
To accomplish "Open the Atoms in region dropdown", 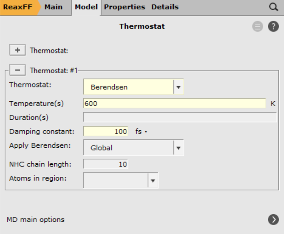I will coord(153,181).
